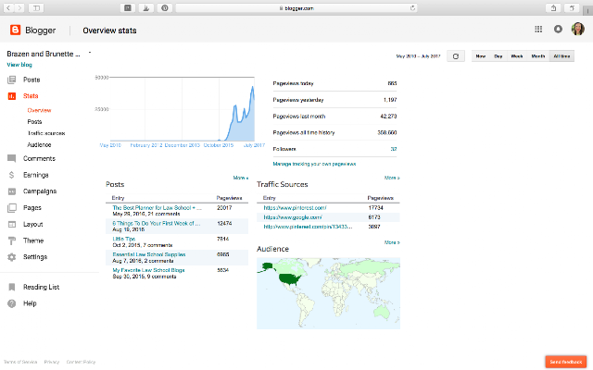Open the pinterest.com/pin traffic source link
Image resolution: width=593 pixels, height=370 pixels.
click(308, 227)
